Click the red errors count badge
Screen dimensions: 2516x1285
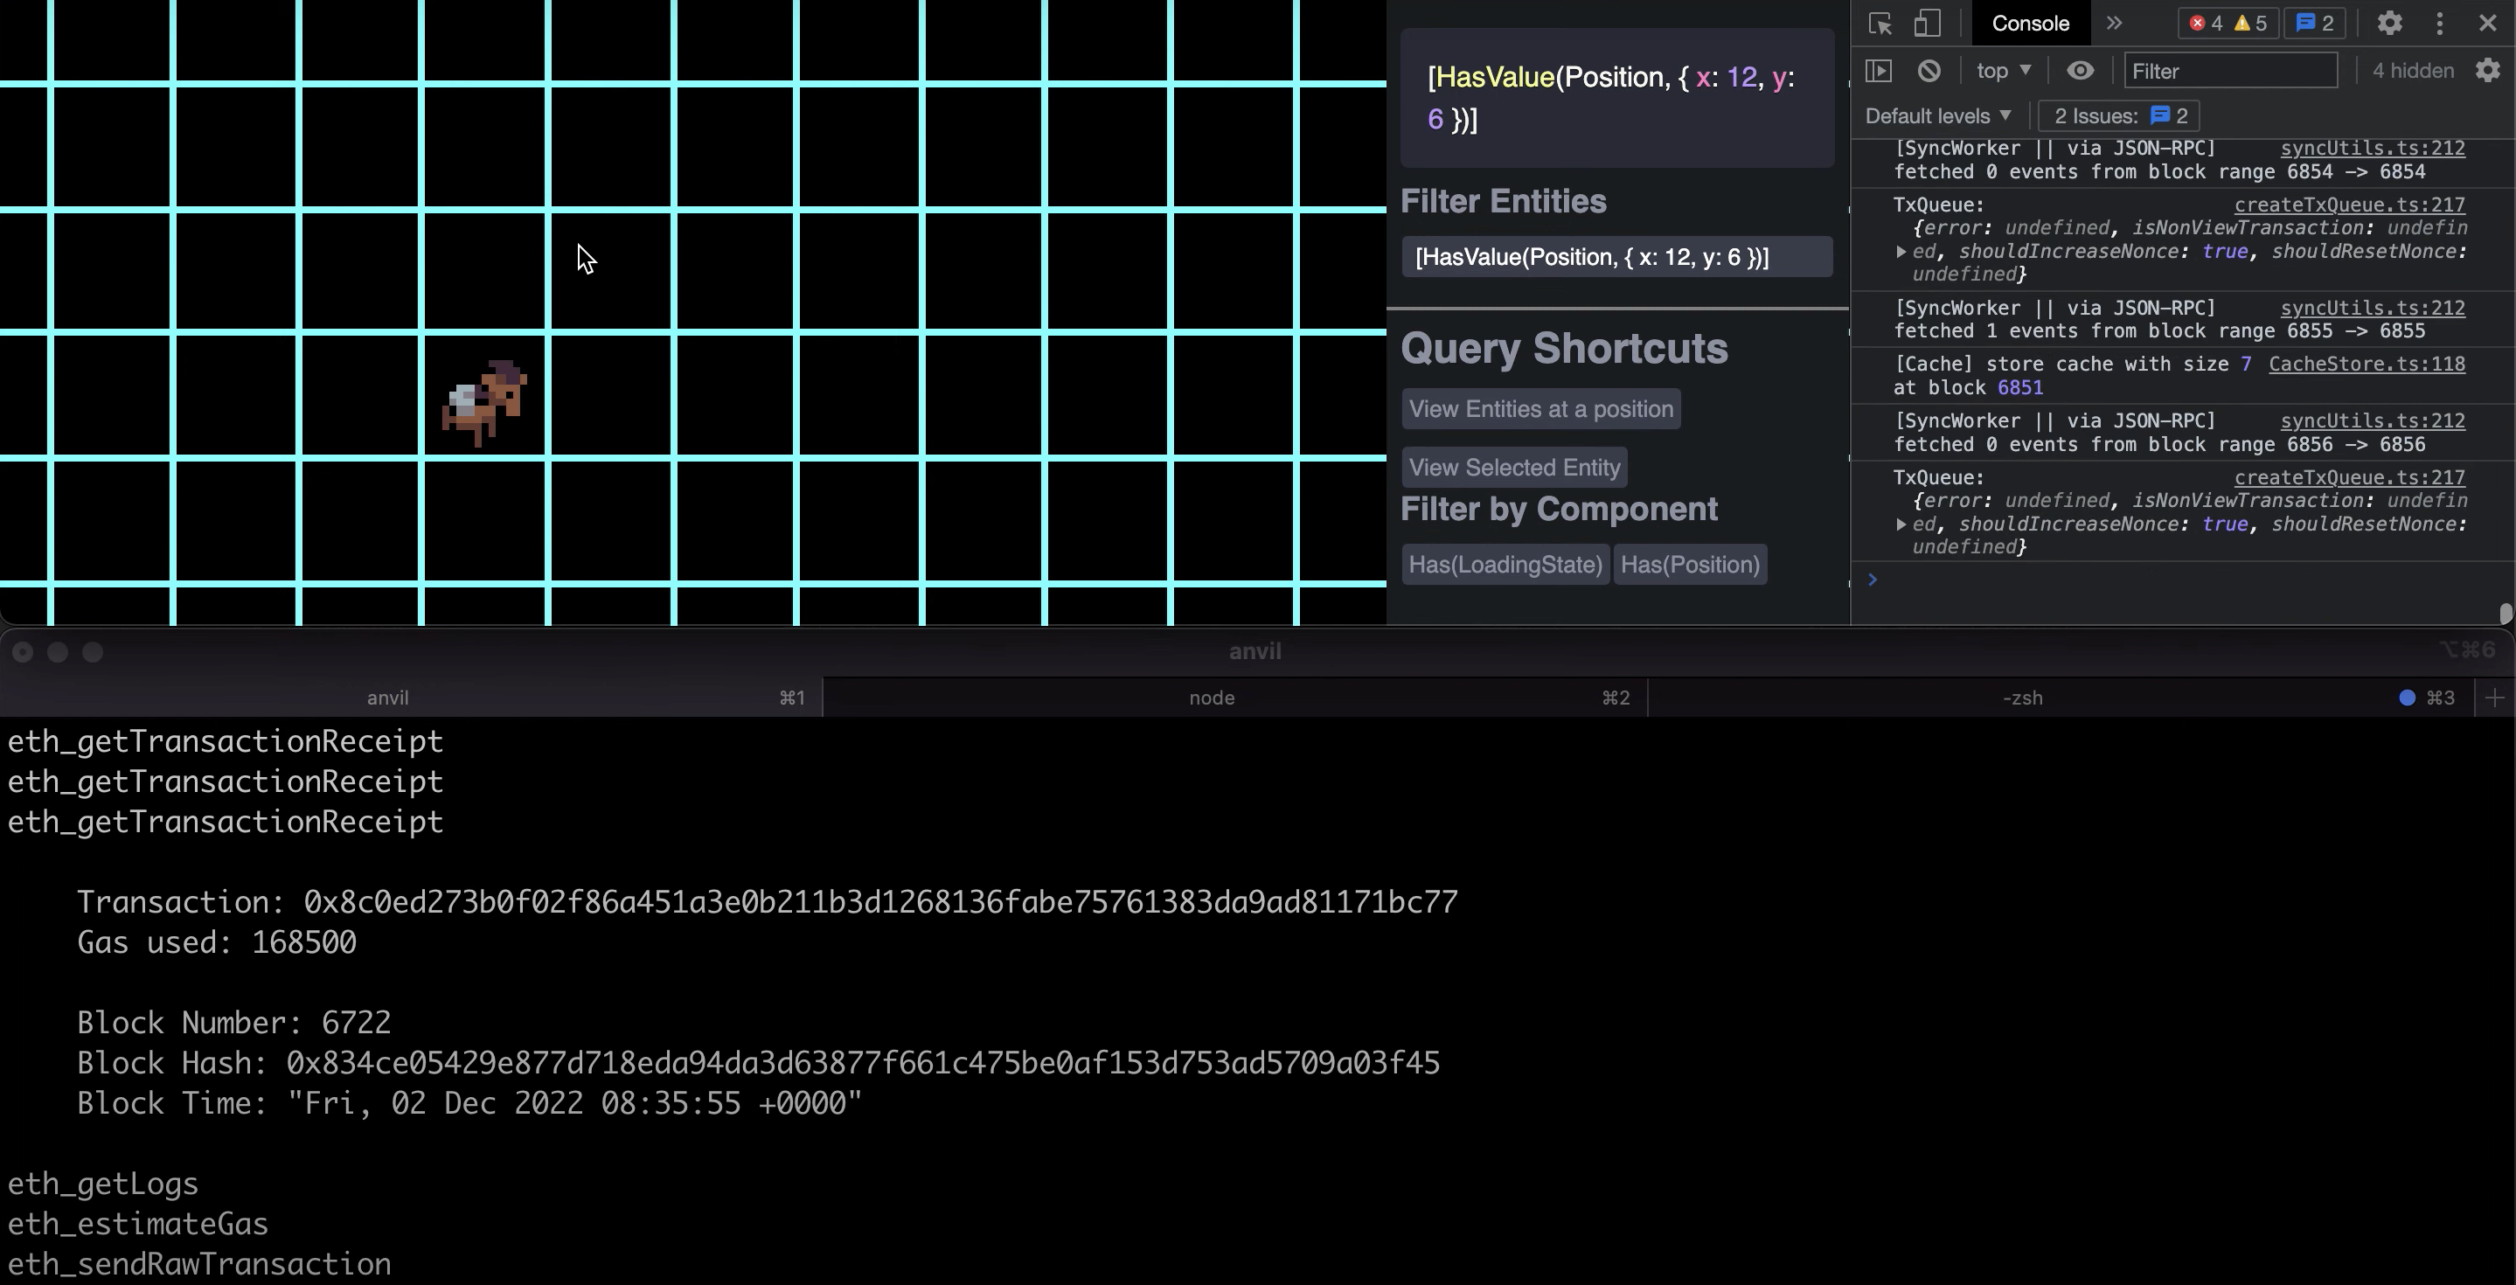tap(2206, 24)
